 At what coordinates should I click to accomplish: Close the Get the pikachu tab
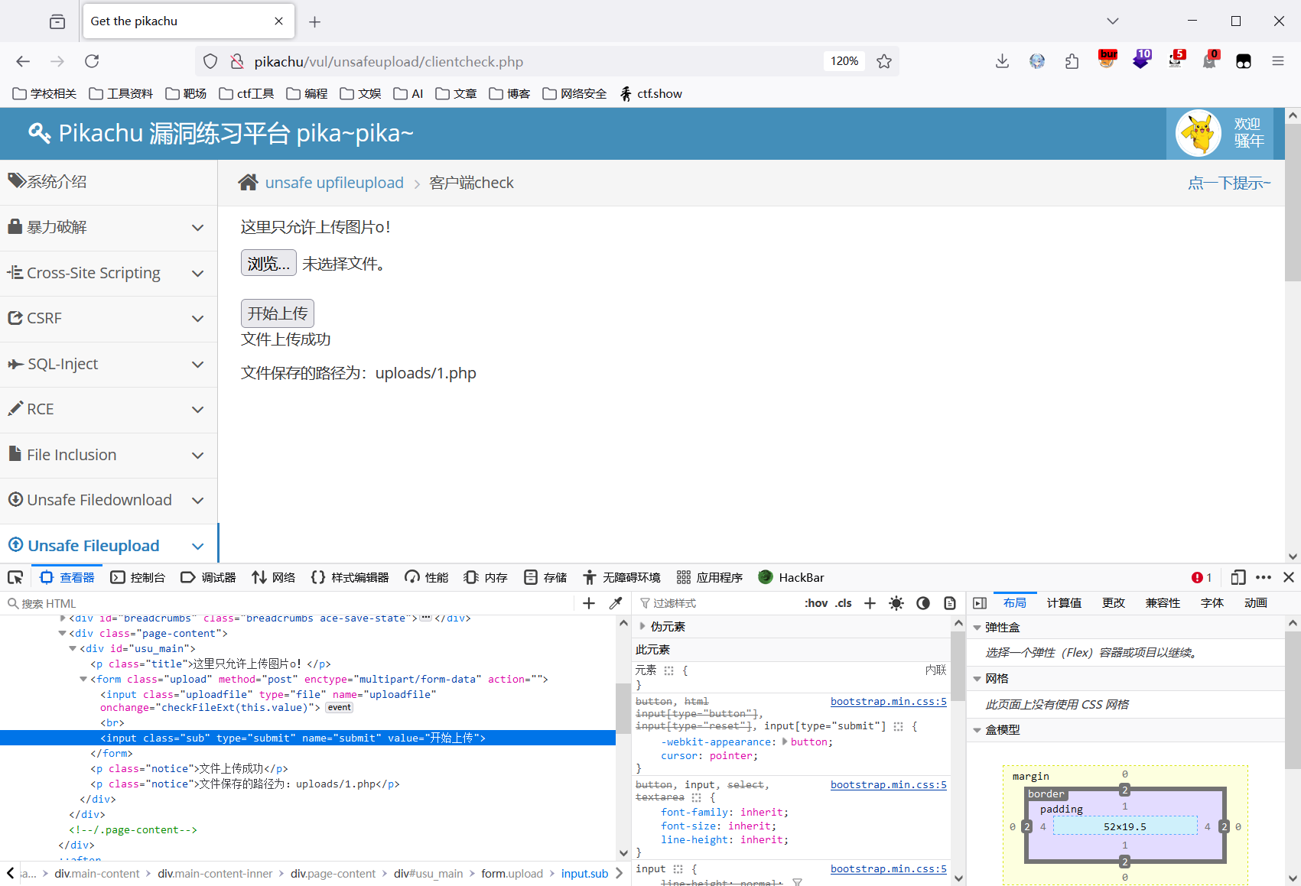click(x=278, y=21)
